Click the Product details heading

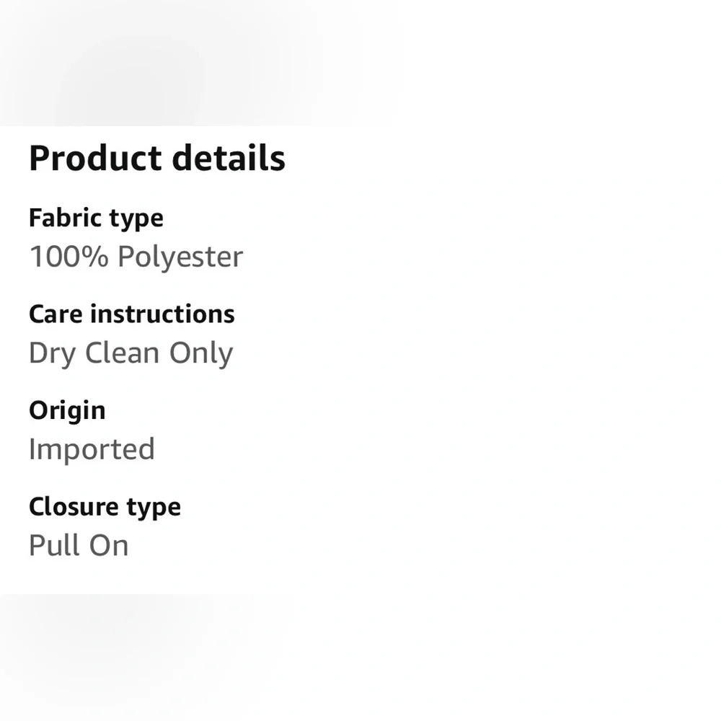156,158
